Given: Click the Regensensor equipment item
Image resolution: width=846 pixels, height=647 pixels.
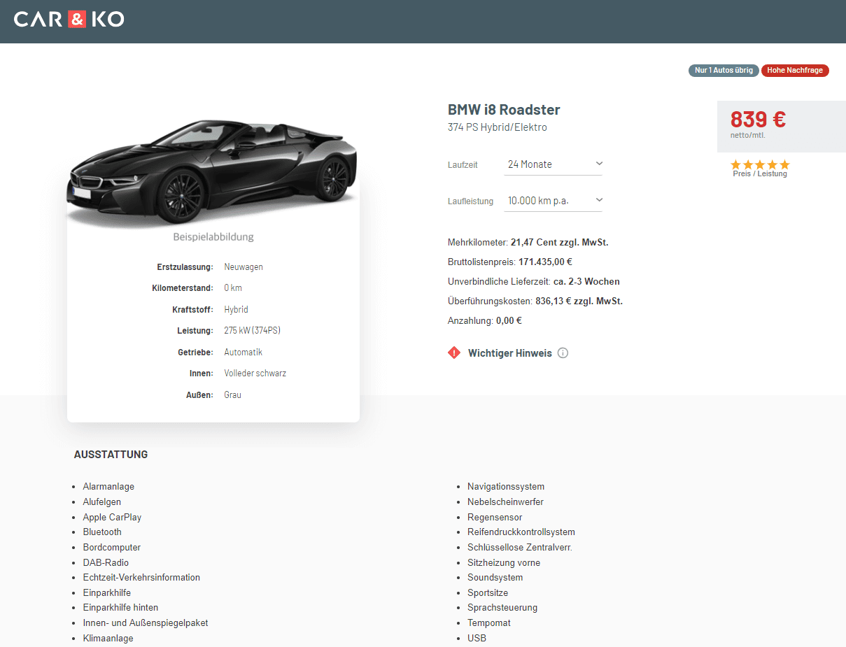Looking at the screenshot, I should [495, 518].
